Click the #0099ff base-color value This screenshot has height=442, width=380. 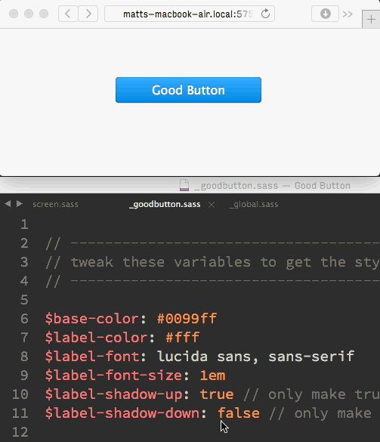click(187, 319)
